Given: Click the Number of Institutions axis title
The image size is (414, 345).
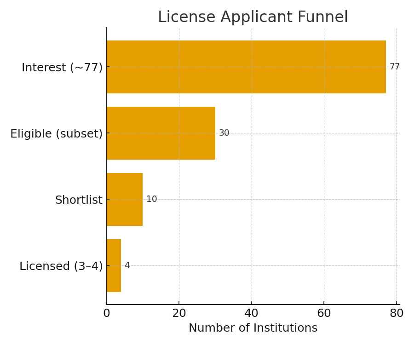Looking at the screenshot, I should [253, 328].
